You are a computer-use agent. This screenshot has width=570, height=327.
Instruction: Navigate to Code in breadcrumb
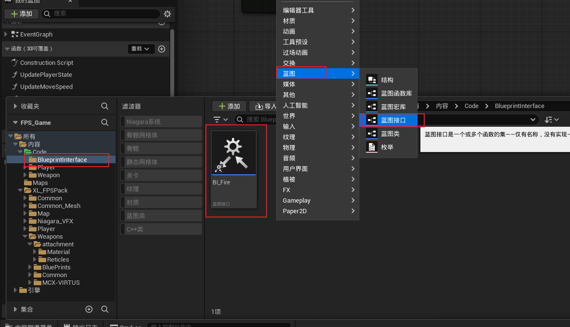471,106
